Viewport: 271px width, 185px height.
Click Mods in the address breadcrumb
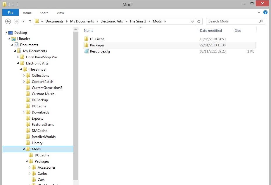pos(157,21)
